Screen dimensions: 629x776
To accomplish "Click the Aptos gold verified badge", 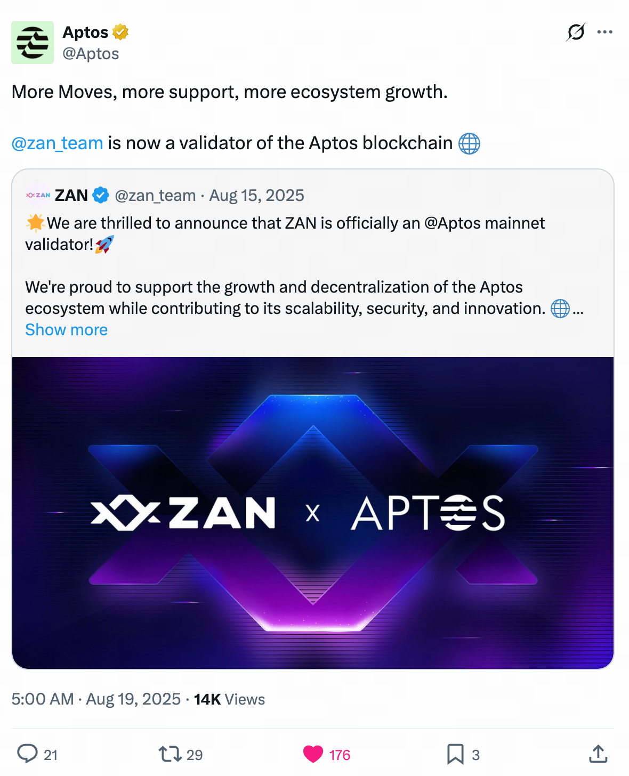I will [120, 33].
